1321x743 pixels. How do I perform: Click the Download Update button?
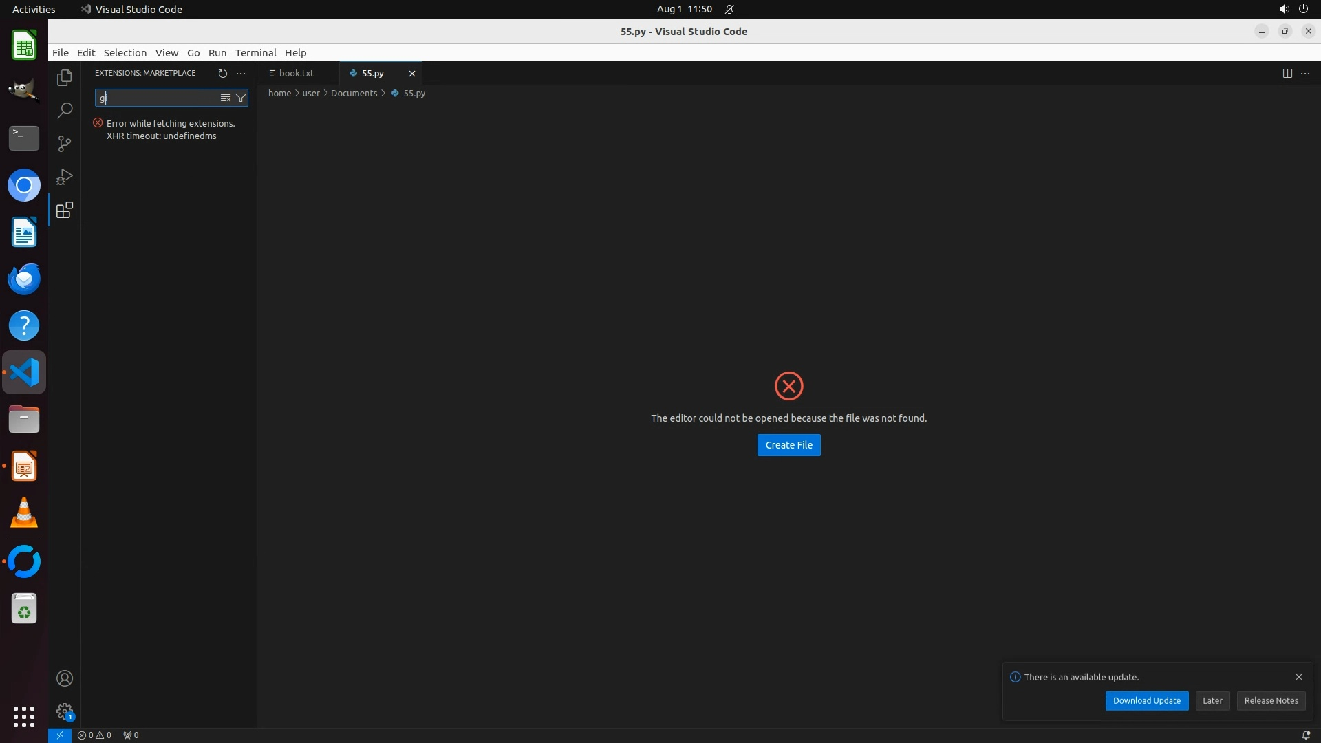click(x=1146, y=700)
